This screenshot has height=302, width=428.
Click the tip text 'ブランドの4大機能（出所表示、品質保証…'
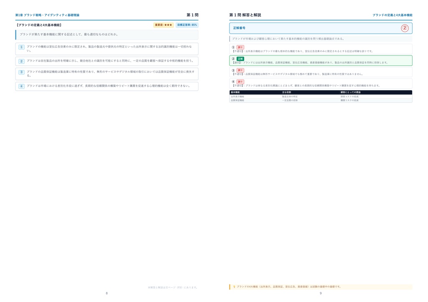pos(289,287)
